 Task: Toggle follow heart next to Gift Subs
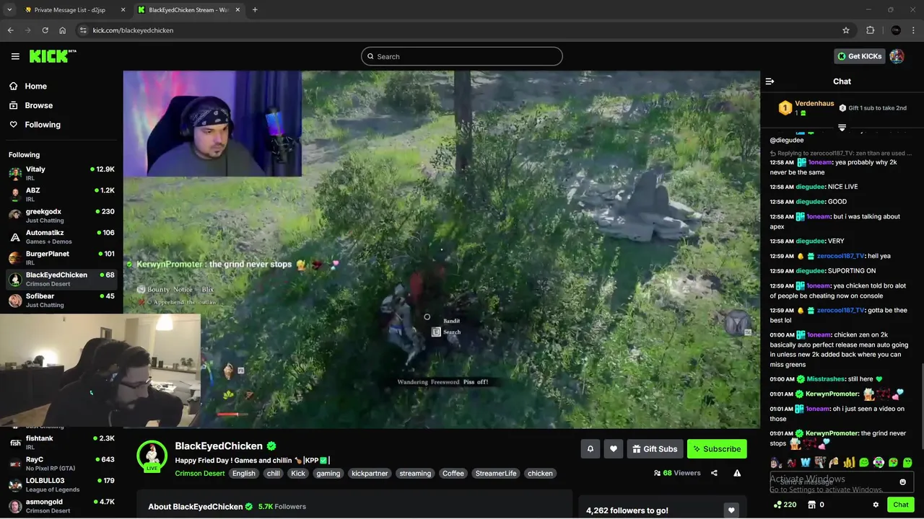(614, 449)
